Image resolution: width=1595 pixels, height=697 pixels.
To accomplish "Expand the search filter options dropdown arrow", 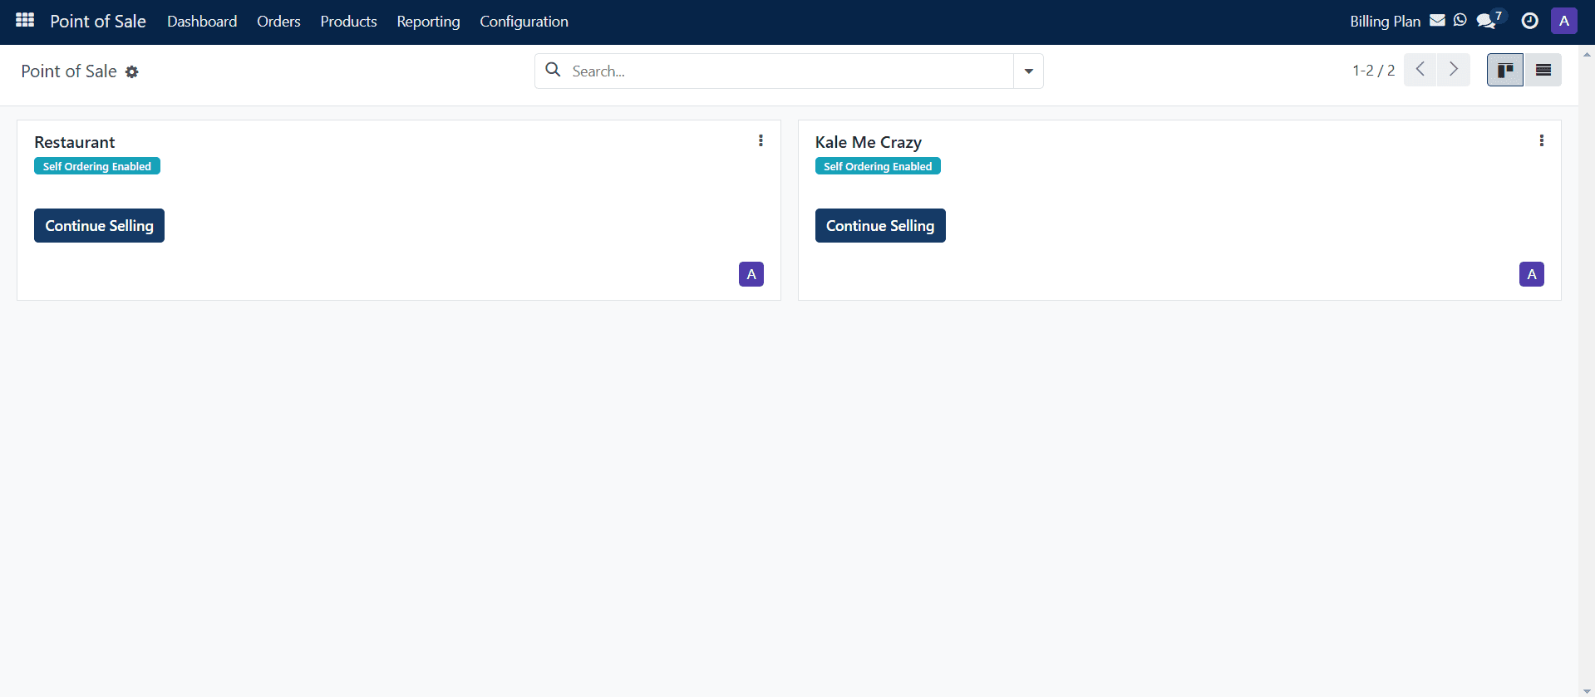I will point(1028,71).
